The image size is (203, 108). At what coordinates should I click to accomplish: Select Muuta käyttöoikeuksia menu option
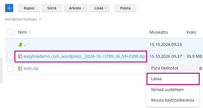(x=173, y=100)
